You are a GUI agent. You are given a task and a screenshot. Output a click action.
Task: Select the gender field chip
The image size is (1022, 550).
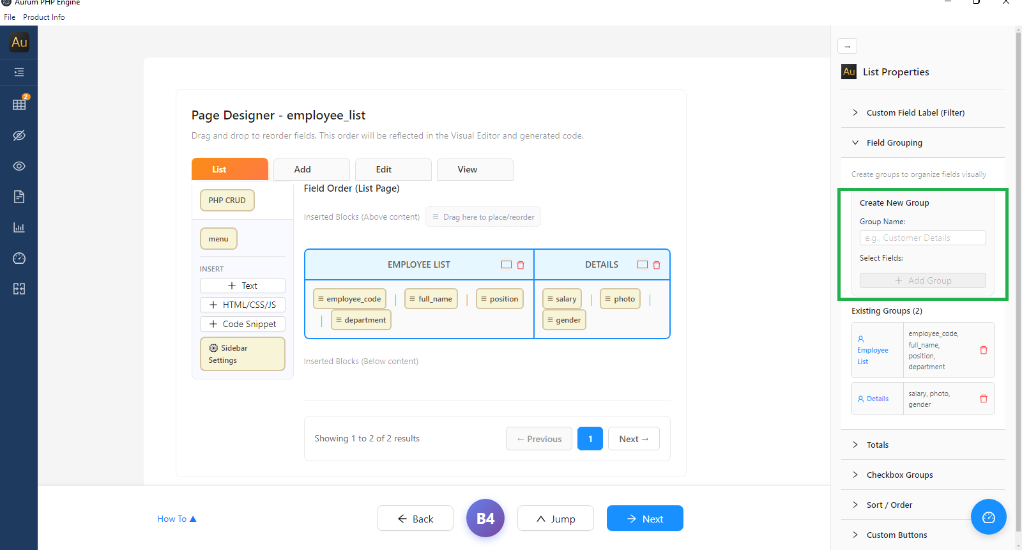coord(564,320)
